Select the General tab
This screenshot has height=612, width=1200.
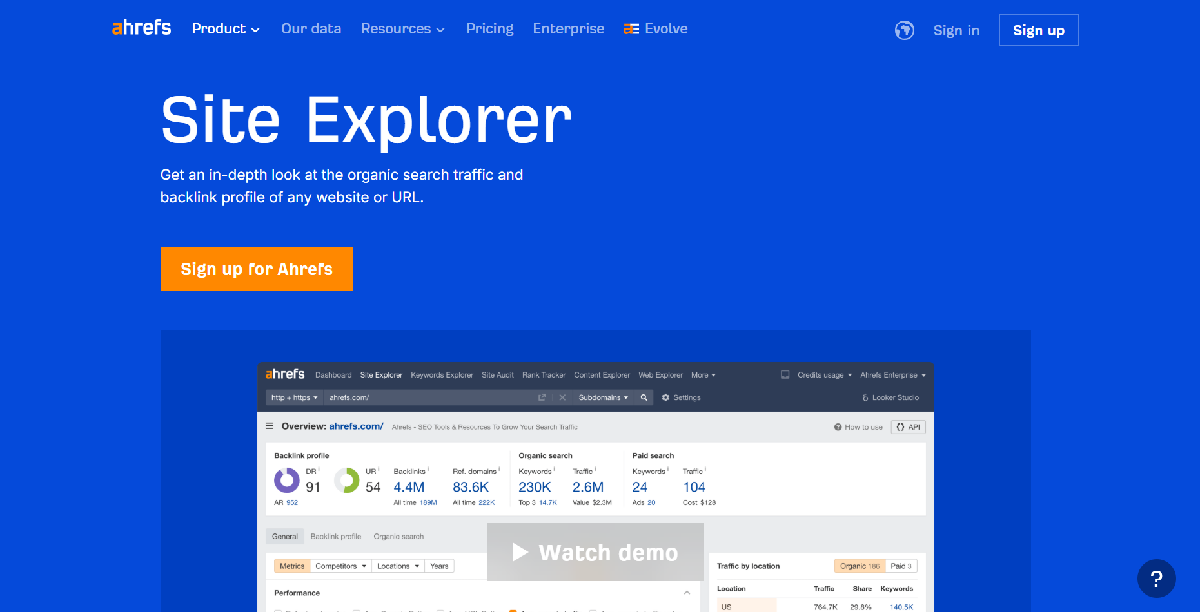pyautogui.click(x=285, y=536)
